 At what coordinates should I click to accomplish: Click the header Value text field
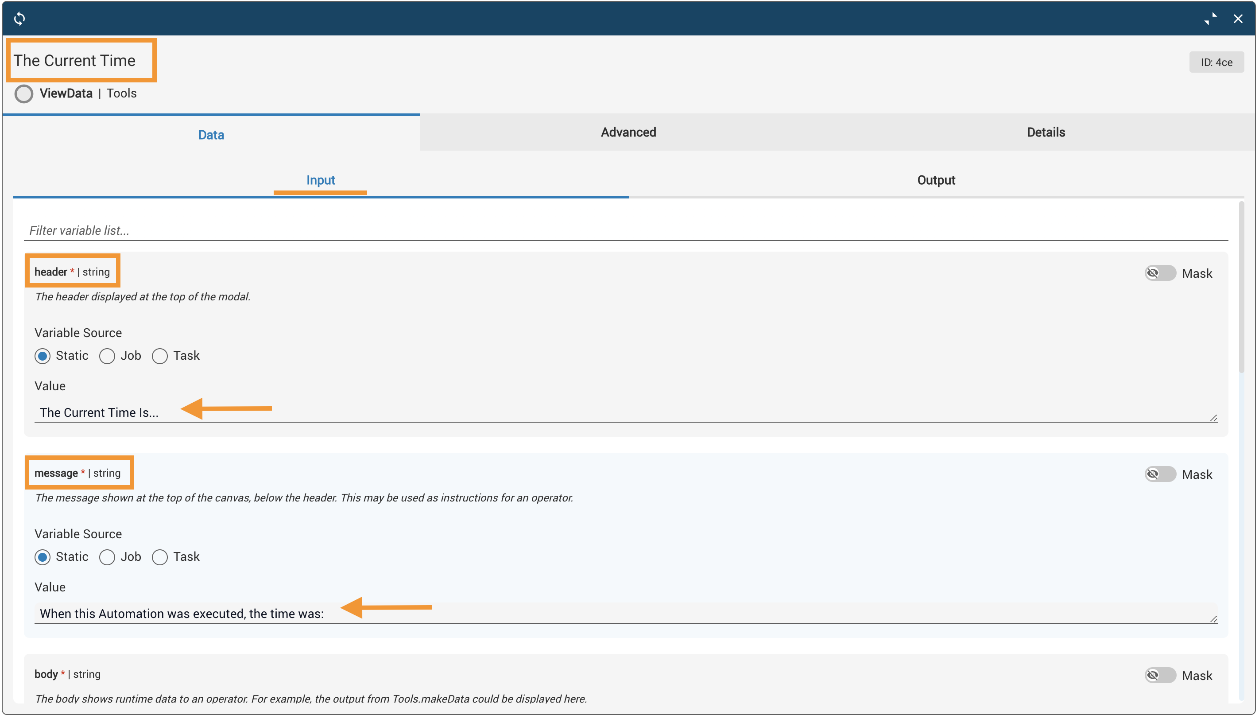625,412
